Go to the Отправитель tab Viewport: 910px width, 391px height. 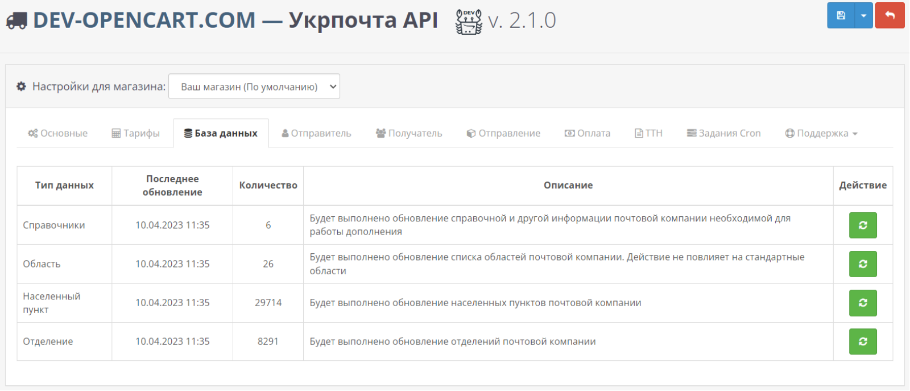tap(316, 133)
